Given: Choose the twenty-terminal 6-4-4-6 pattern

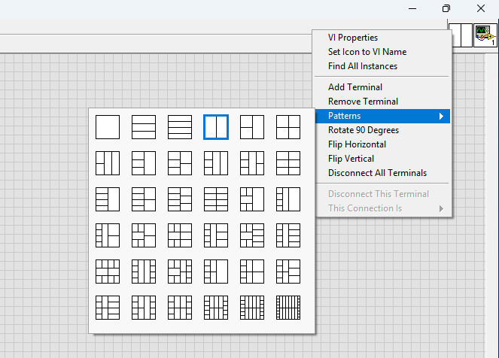Looking at the screenshot, I should pyautogui.click(x=252, y=308).
